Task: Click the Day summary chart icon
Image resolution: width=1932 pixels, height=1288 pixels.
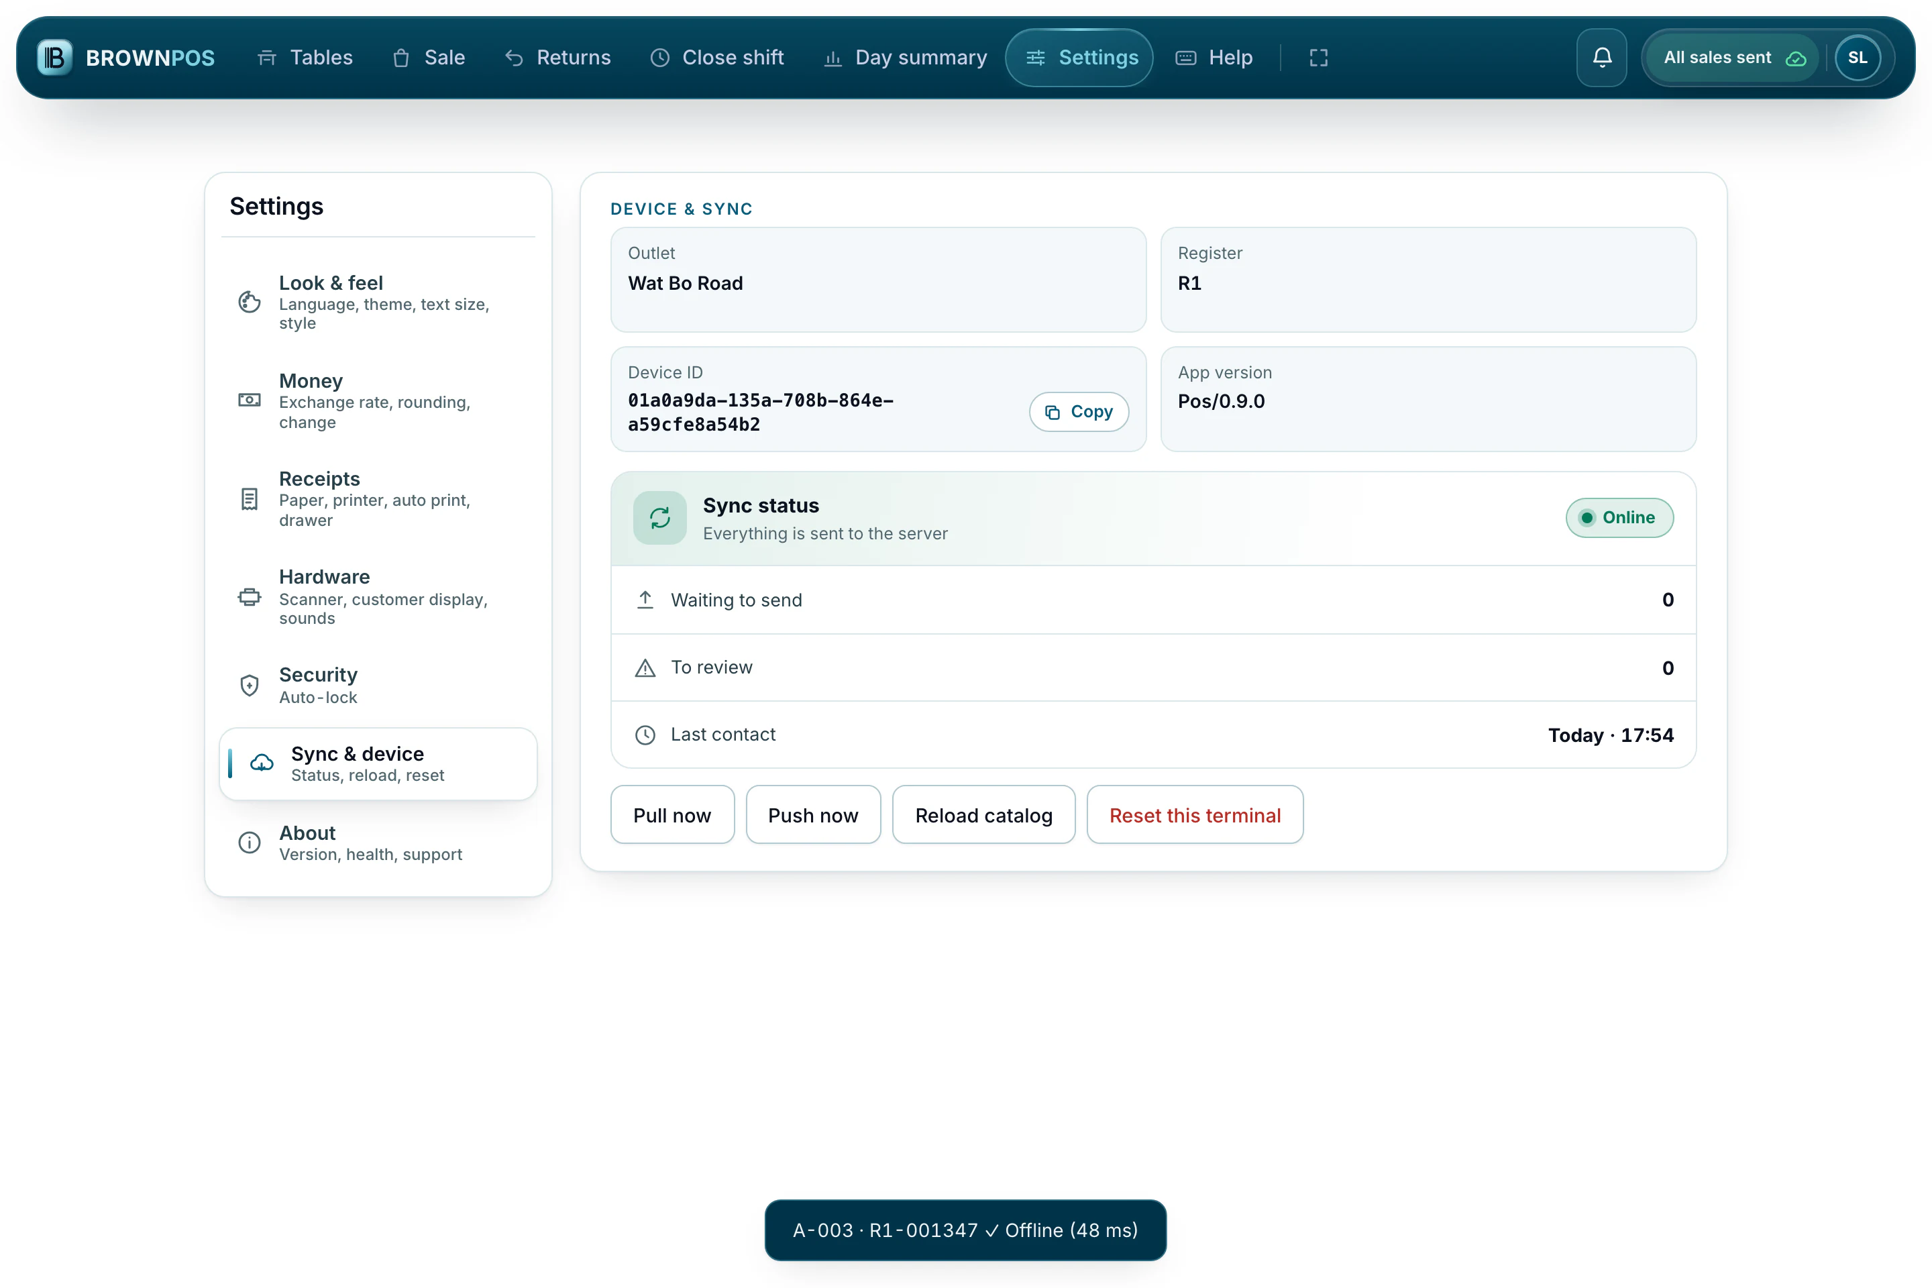Action: tap(833, 58)
